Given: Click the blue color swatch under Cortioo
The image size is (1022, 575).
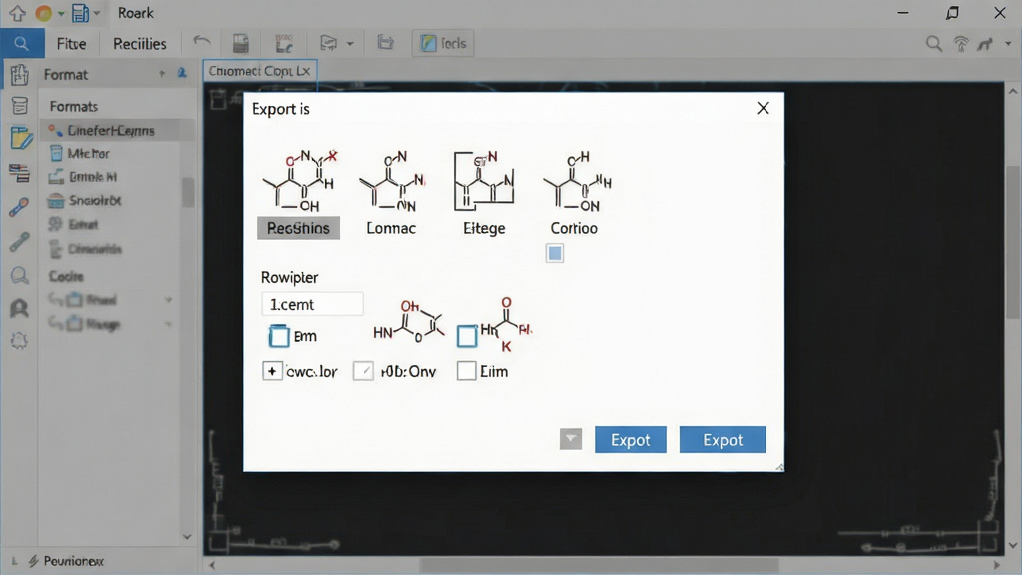Looking at the screenshot, I should click(x=555, y=253).
